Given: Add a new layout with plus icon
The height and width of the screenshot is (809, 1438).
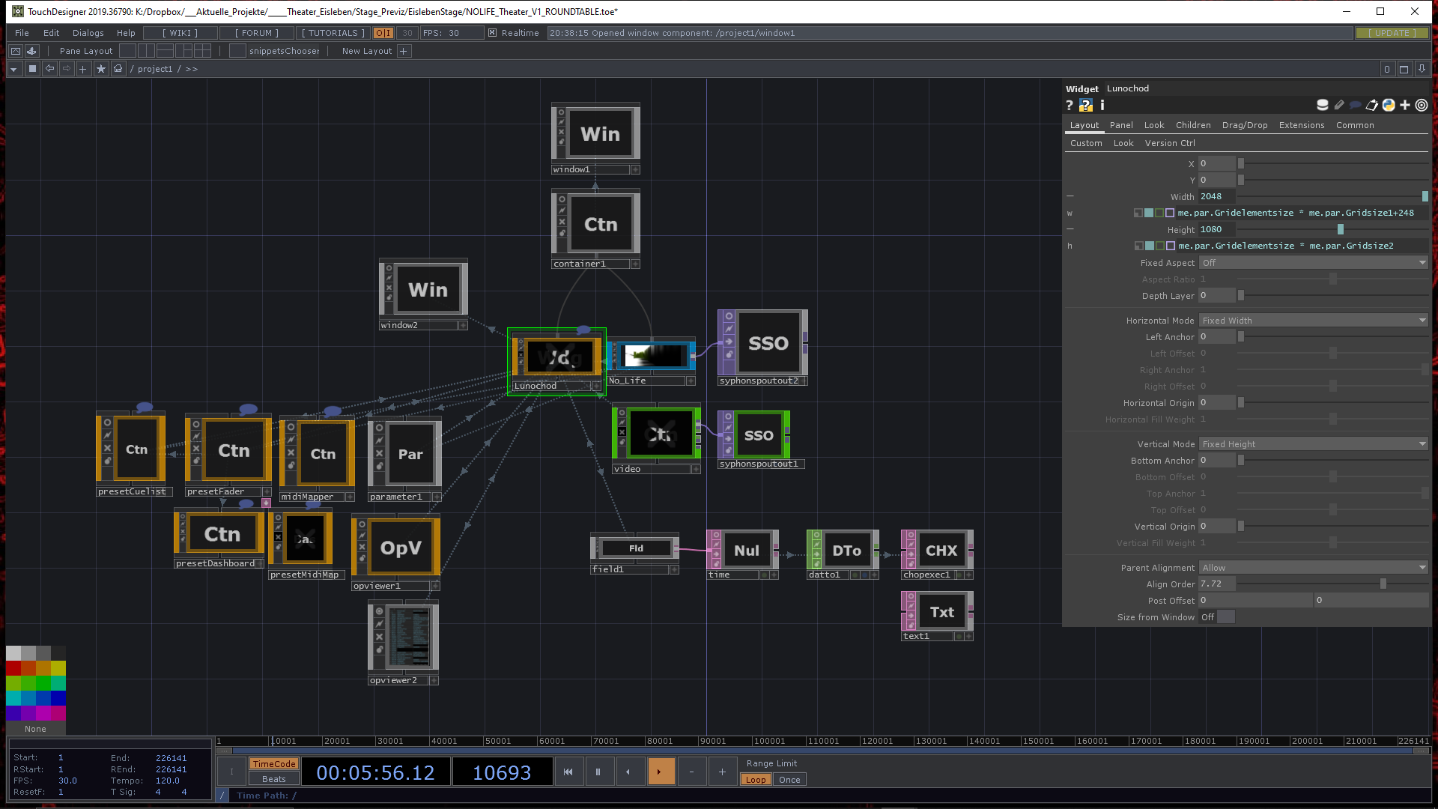Looking at the screenshot, I should pos(404,51).
